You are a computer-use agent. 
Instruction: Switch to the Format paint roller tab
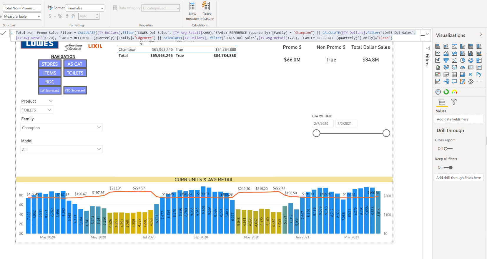pos(454,102)
